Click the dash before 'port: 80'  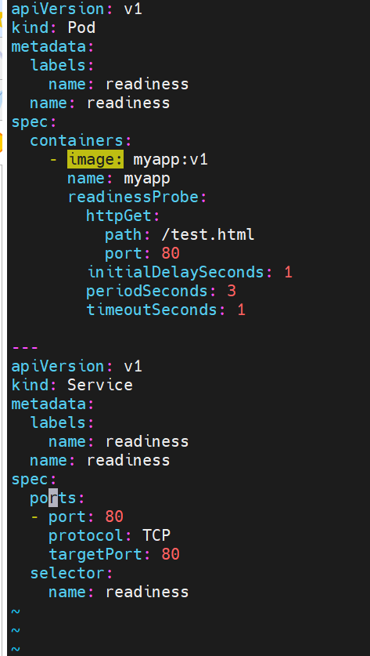point(34,517)
